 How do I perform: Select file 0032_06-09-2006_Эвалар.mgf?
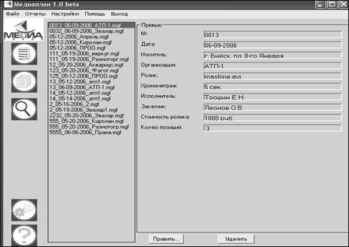tap(87, 31)
